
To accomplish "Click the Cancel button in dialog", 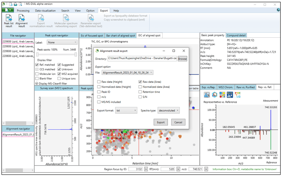I will tap(178, 122).
